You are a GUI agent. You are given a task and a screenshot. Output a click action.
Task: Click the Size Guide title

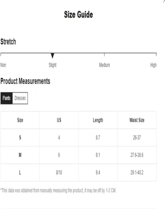coord(78,15)
